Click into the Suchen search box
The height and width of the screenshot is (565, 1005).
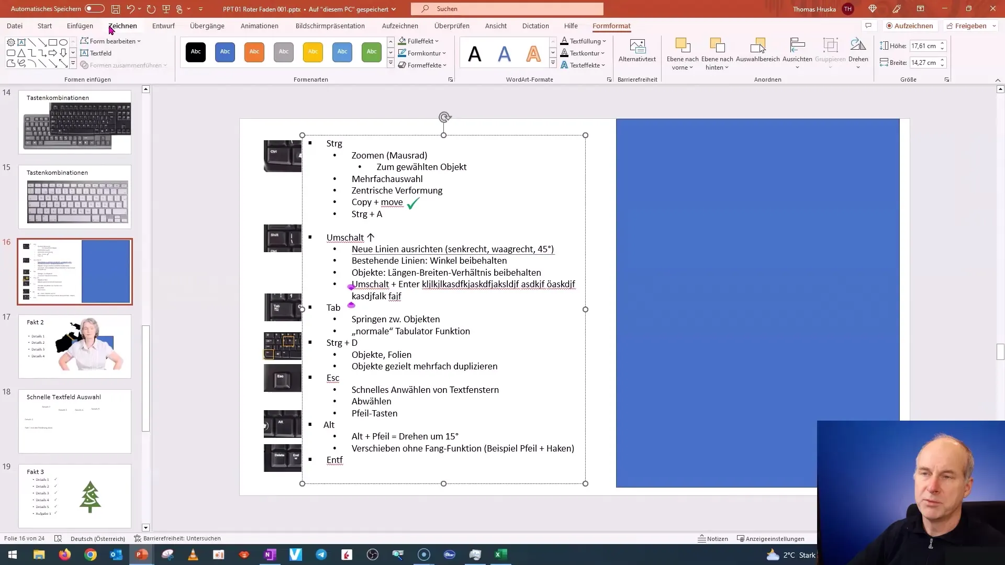point(507,9)
